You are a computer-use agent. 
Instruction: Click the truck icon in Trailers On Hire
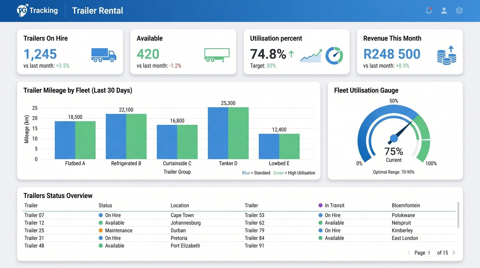click(104, 55)
